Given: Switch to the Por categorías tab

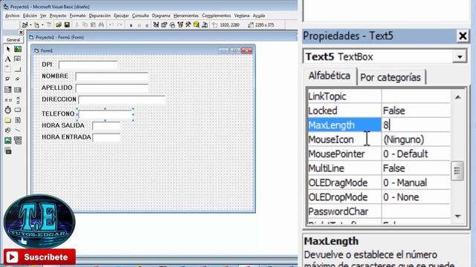Looking at the screenshot, I should (390, 77).
